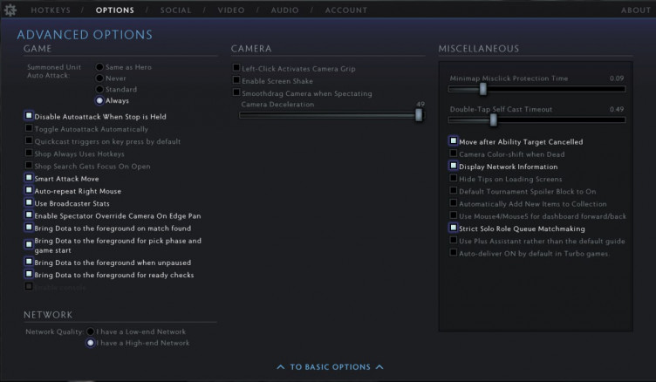This screenshot has width=656, height=382.
Task: Open the Video settings tab
Action: point(231,10)
